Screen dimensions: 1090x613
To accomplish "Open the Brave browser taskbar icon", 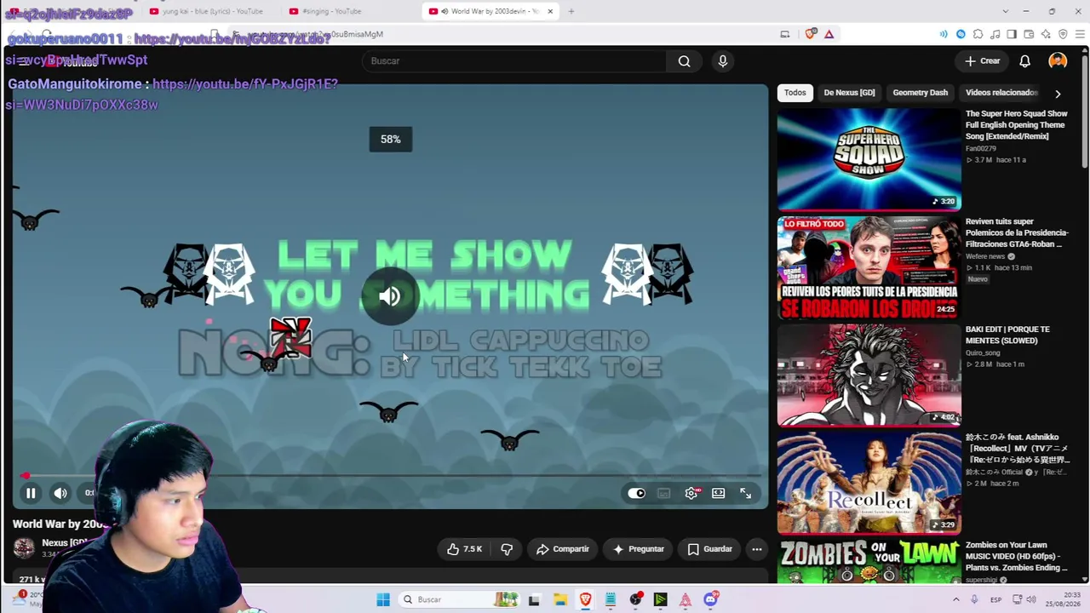I will (586, 599).
